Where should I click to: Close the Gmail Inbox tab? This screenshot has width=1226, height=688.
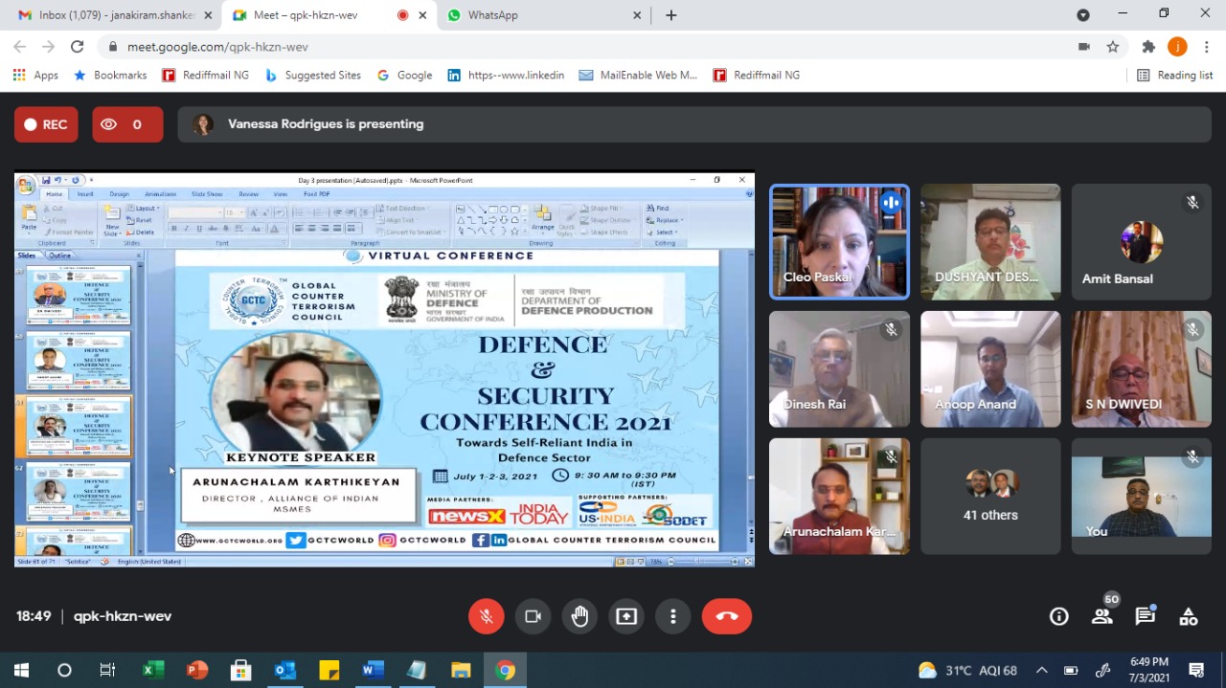[208, 15]
